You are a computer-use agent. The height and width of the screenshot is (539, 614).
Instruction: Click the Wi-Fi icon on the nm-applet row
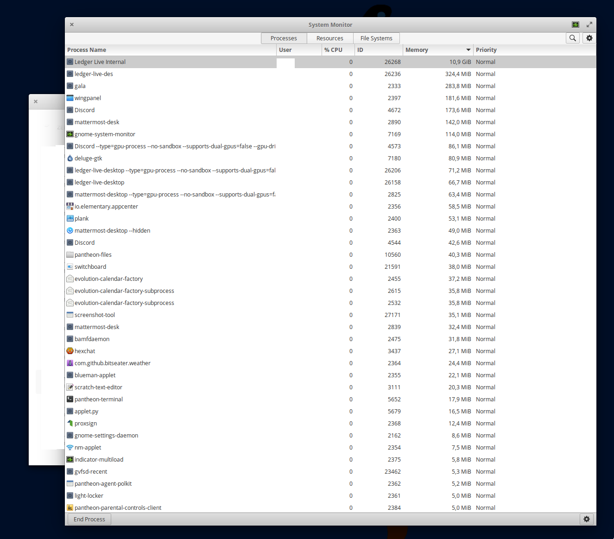point(70,447)
